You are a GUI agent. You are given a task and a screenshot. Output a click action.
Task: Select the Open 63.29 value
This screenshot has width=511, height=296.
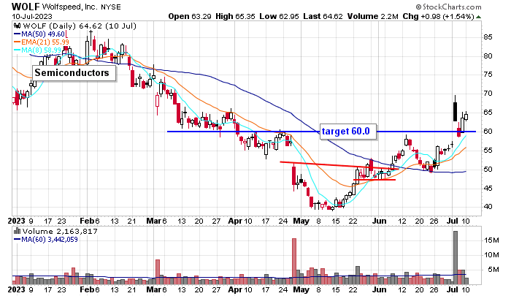tap(190, 16)
